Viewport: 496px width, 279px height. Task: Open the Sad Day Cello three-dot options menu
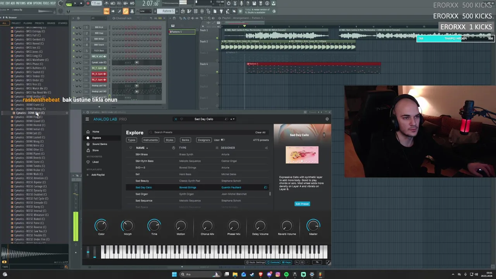324,135
